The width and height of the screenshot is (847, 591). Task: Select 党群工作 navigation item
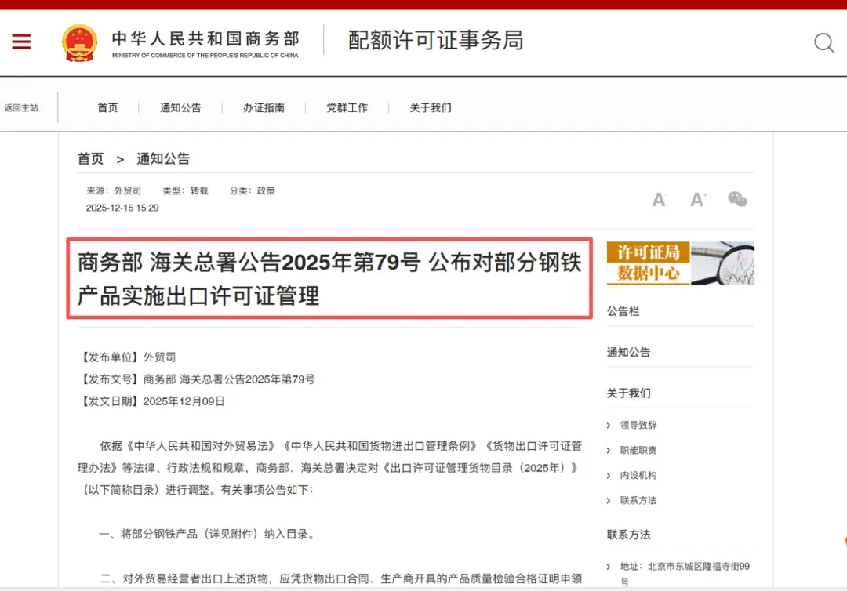[347, 108]
